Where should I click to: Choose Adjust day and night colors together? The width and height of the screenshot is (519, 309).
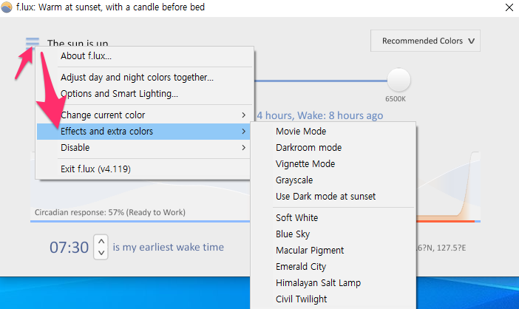(143, 78)
